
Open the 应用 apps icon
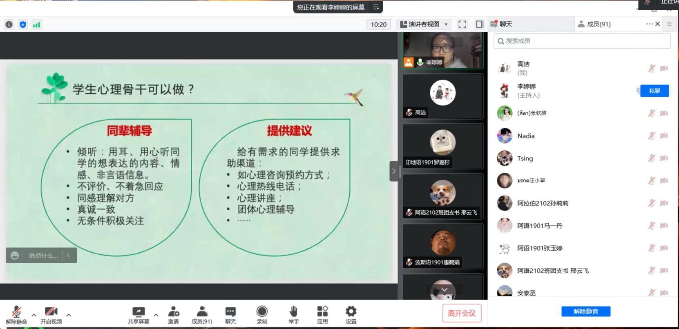[322, 312]
